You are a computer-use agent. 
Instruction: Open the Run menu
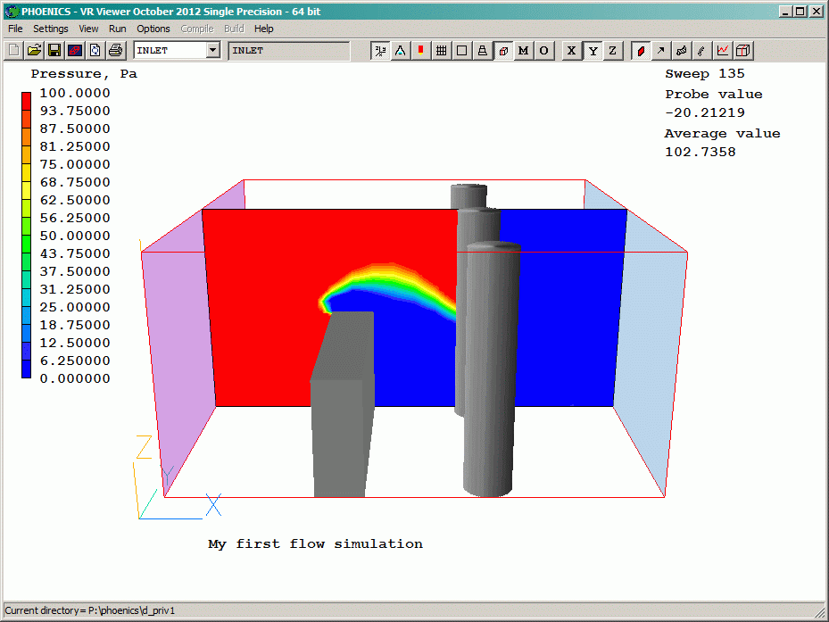coord(117,29)
